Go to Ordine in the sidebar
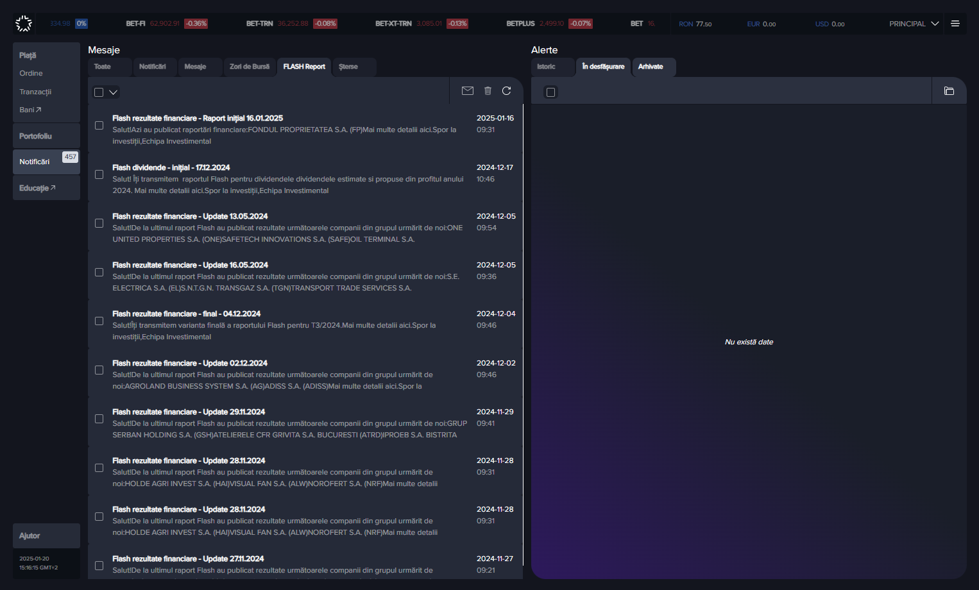 coord(31,73)
